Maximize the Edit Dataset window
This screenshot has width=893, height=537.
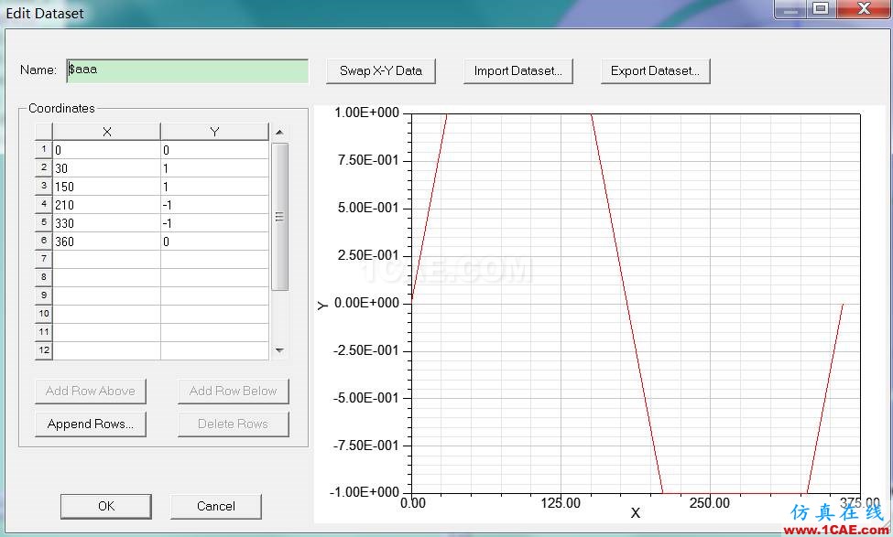[x=821, y=9]
